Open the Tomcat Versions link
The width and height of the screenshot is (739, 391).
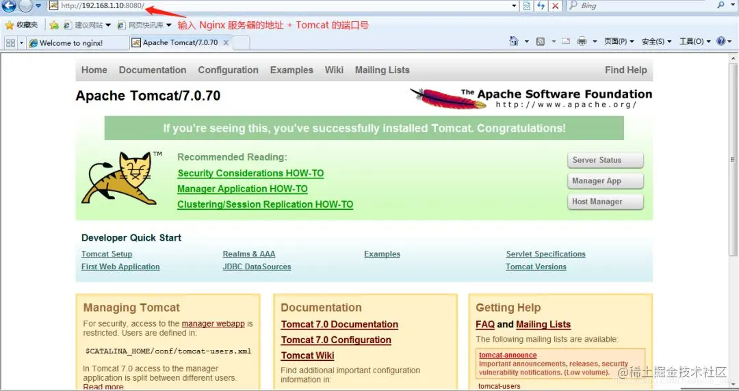pyautogui.click(x=536, y=267)
